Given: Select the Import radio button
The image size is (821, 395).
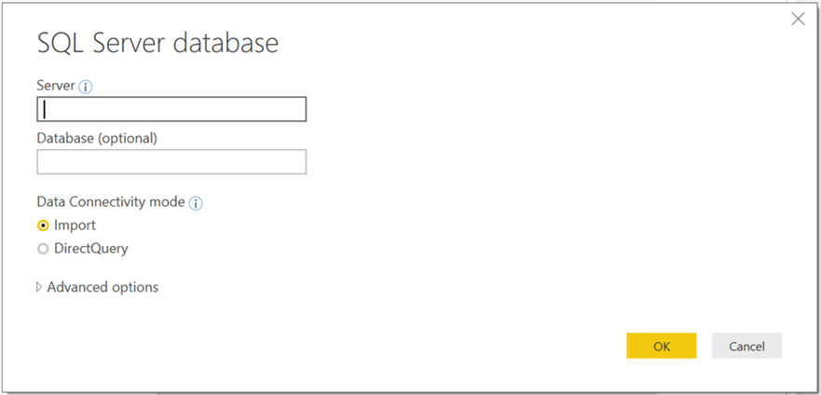Looking at the screenshot, I should click(43, 225).
